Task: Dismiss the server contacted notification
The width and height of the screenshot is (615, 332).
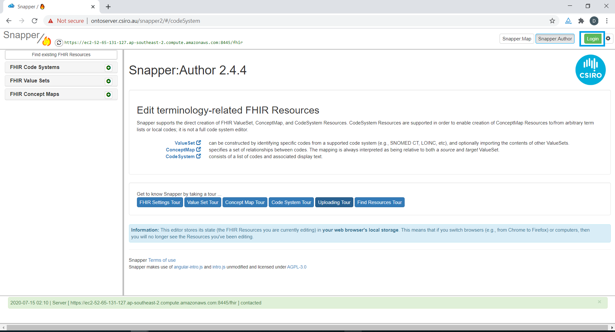Action: pos(599,302)
